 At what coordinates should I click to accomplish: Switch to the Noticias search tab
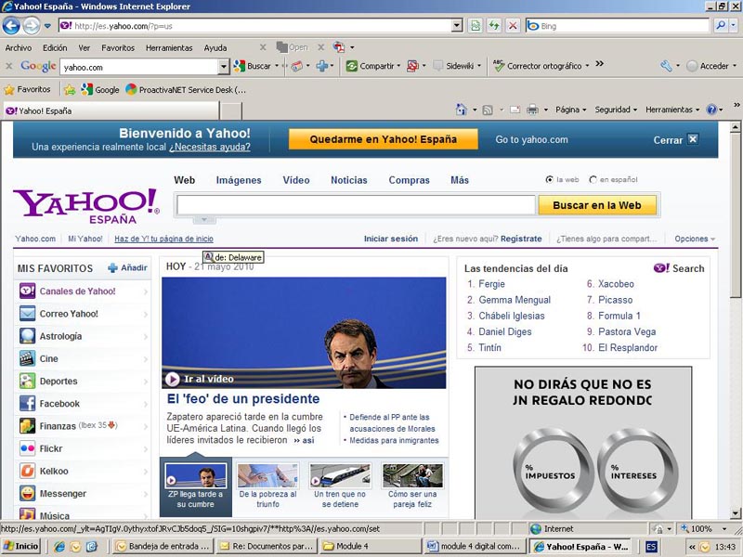tap(349, 180)
